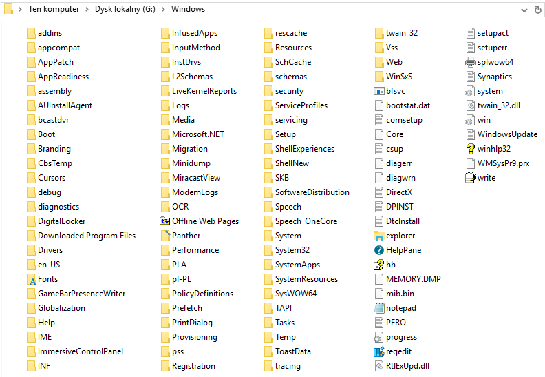Open the address bar history dropdown
This screenshot has width=545, height=377.
[524, 10]
